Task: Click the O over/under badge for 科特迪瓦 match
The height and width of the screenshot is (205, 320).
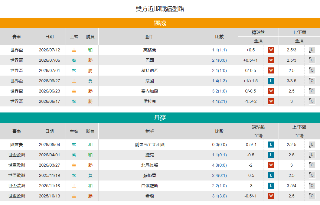Action: [x=312, y=70]
